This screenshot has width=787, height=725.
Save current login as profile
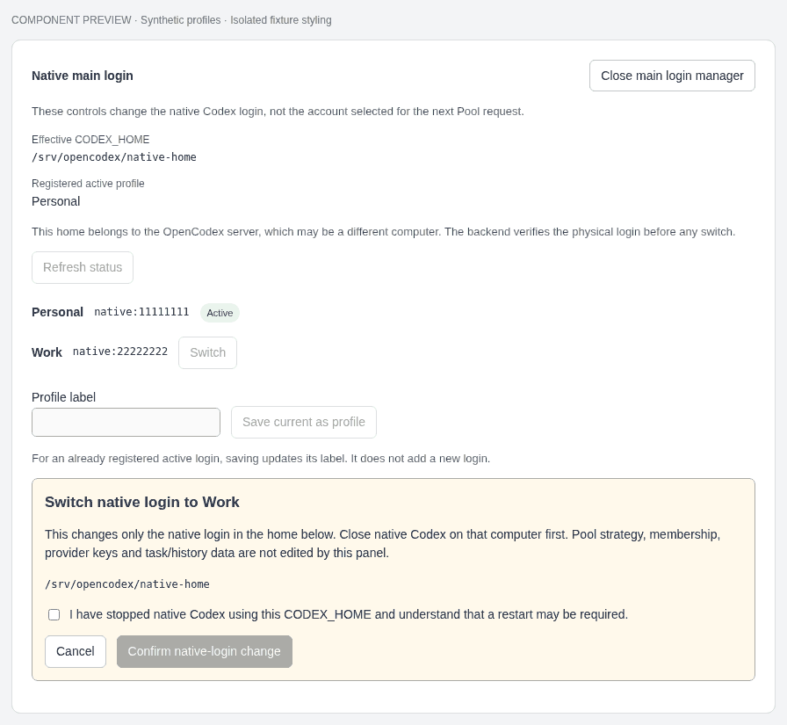click(304, 422)
